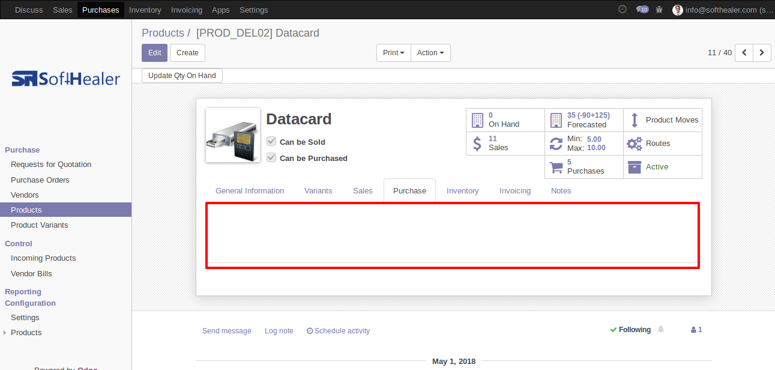Open Routes gears stat button
Viewport: 775px width, 370px height.
(663, 144)
